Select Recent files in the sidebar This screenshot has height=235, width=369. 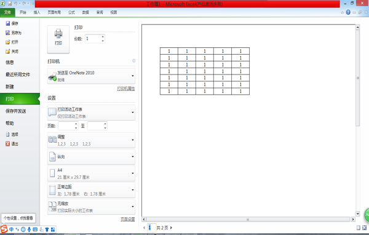point(18,74)
